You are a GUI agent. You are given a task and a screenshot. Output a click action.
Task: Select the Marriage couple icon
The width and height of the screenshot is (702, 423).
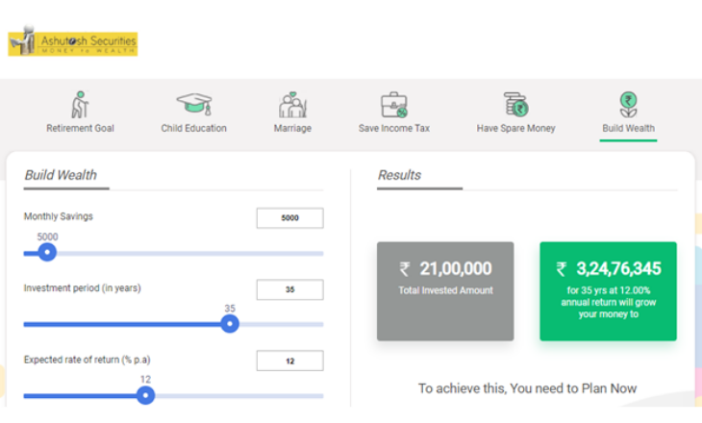click(x=292, y=105)
